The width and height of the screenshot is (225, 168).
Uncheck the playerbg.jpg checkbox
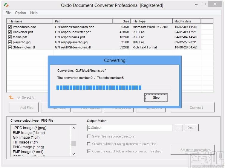click(x=10, y=42)
